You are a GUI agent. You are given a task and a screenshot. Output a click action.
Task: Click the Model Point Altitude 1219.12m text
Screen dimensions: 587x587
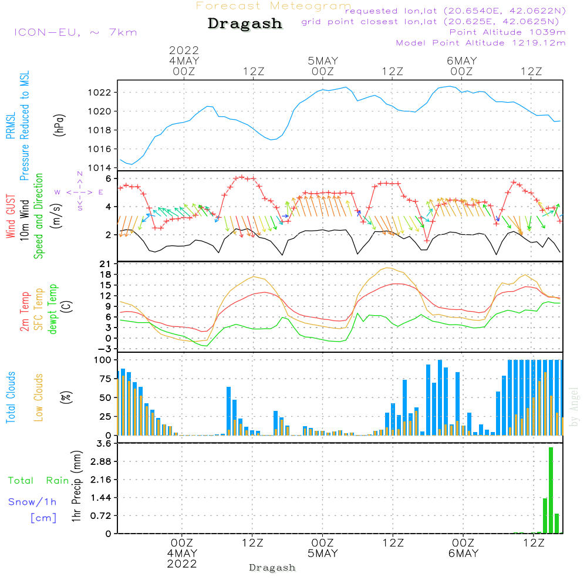point(481,43)
